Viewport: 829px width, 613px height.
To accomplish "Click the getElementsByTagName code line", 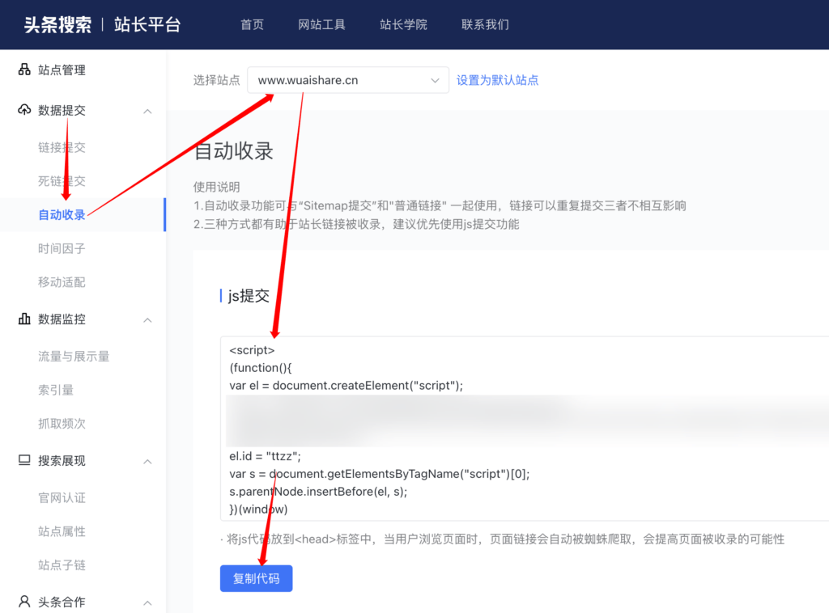I will point(380,474).
